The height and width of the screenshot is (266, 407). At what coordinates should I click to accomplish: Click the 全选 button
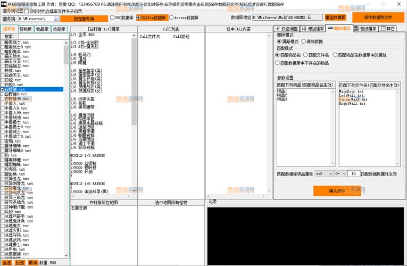6,263
